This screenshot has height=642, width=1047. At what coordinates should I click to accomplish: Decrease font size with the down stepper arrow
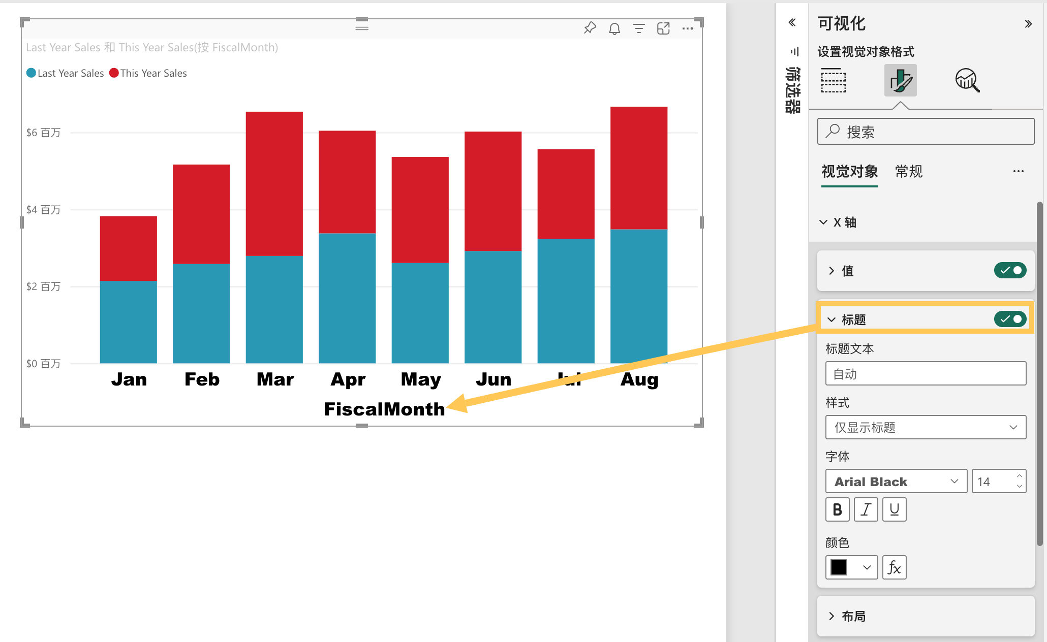point(1019,486)
